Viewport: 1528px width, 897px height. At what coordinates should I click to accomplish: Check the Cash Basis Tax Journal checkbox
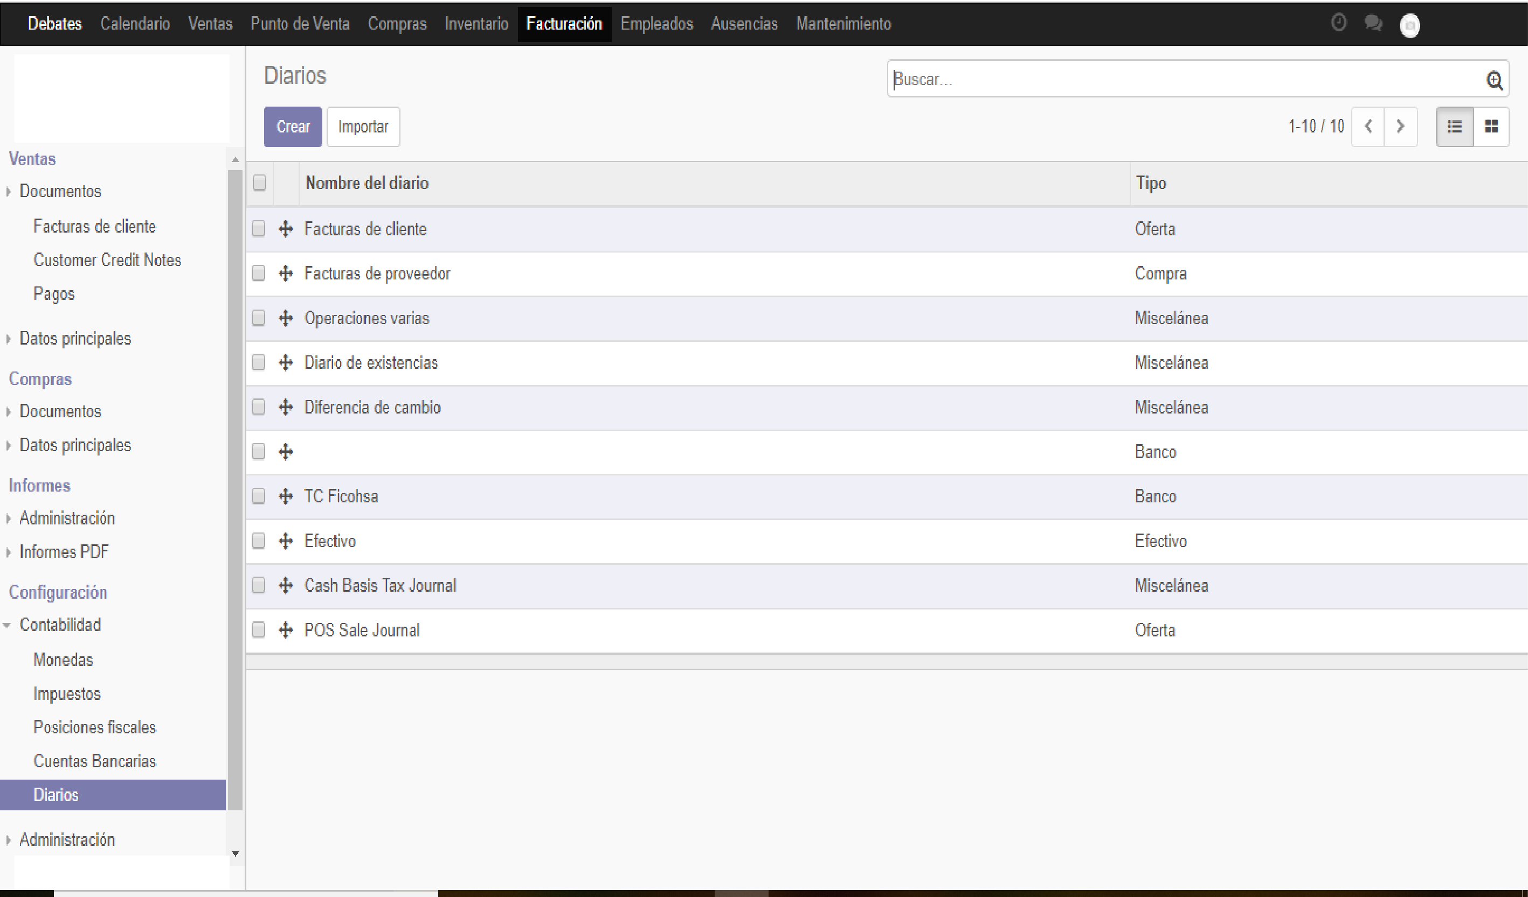[x=258, y=585]
